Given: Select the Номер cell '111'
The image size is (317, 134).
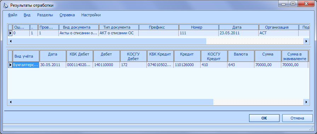Looking at the screenshot, I should pyautogui.click(x=199, y=33).
